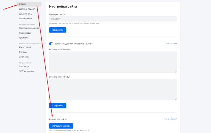Go to Домен и SSL section

pos(25,14)
